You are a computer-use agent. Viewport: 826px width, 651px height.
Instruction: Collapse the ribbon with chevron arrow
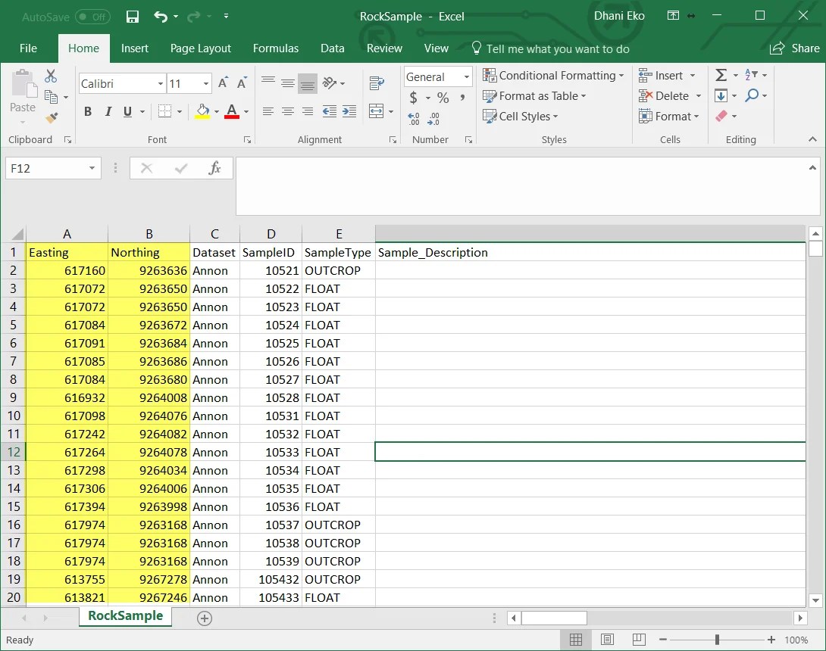[x=812, y=139]
